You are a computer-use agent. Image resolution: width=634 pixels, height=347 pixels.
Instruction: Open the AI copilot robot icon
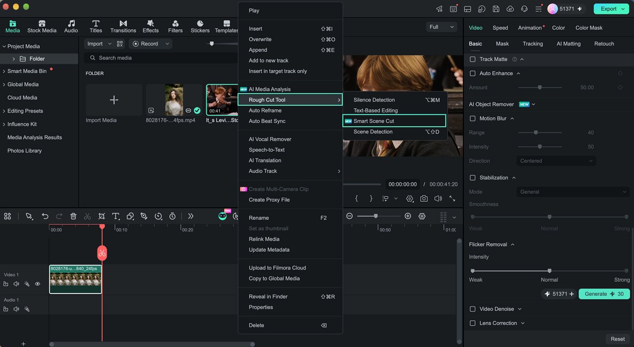223,215
